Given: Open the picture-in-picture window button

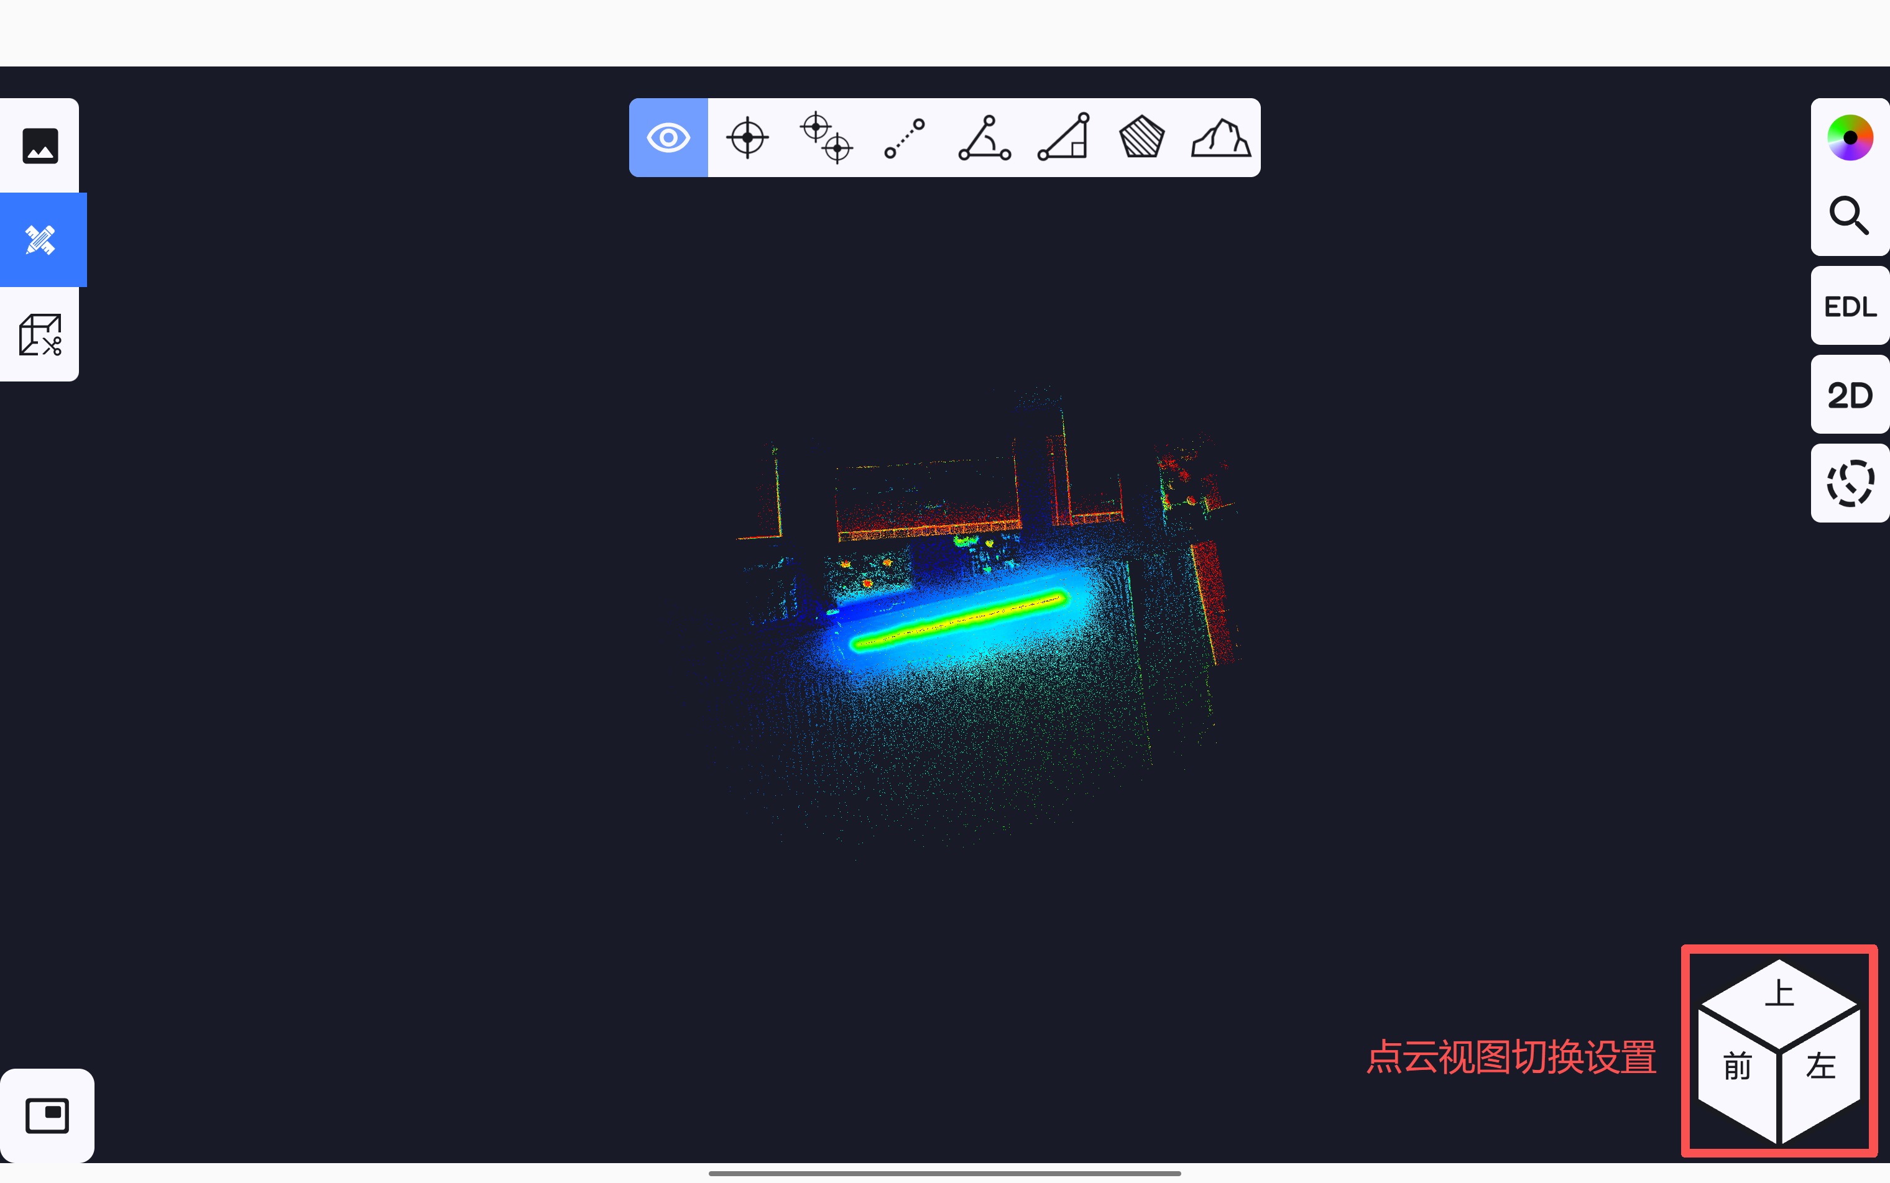Looking at the screenshot, I should 47,1115.
